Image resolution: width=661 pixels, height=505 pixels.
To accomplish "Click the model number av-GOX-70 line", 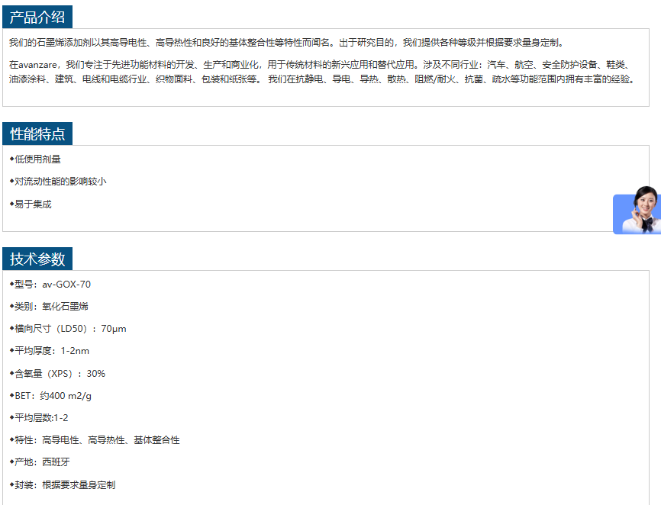I will (52, 285).
